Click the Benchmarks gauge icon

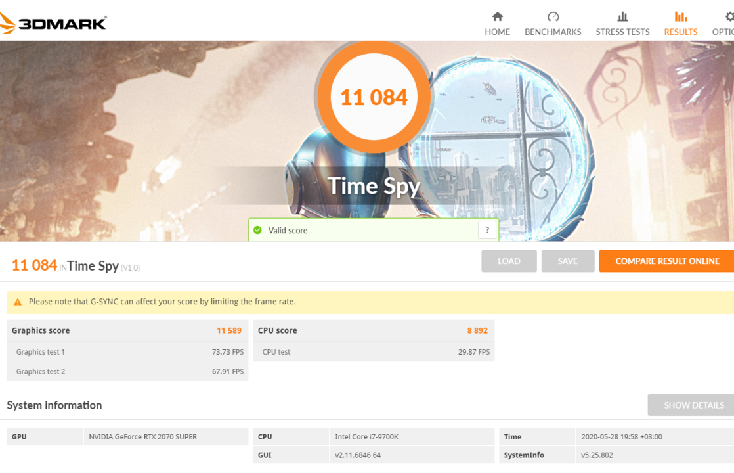pyautogui.click(x=553, y=17)
